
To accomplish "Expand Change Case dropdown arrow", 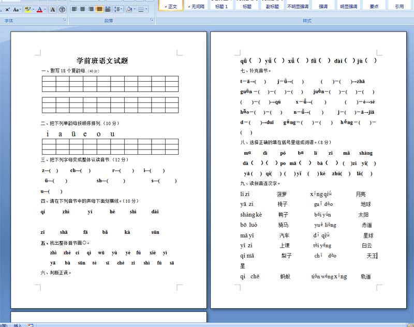I will [20, 10].
